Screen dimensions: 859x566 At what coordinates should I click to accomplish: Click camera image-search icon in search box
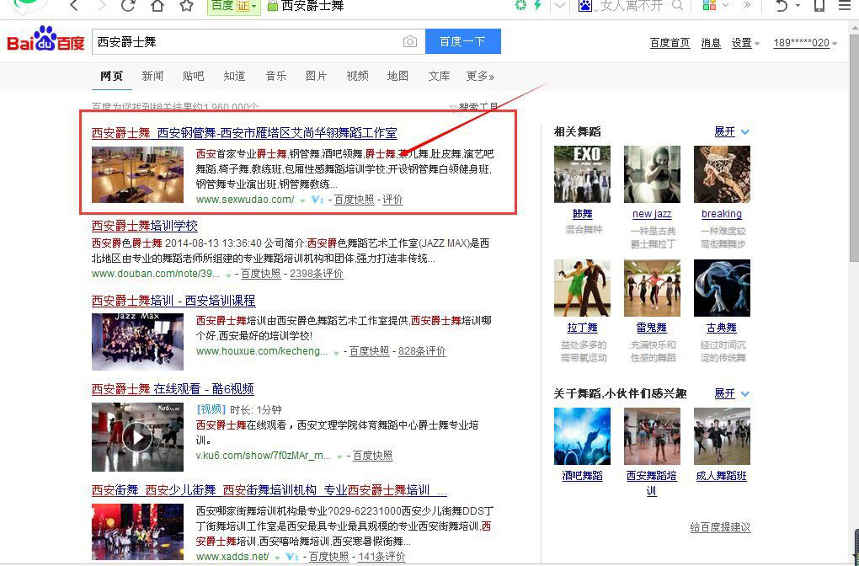point(410,41)
